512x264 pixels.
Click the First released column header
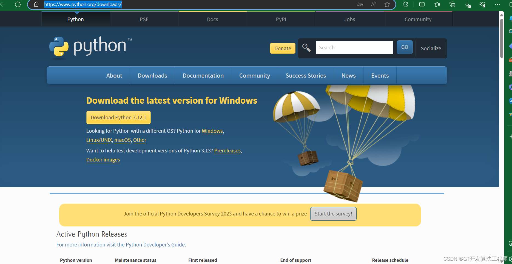point(203,260)
